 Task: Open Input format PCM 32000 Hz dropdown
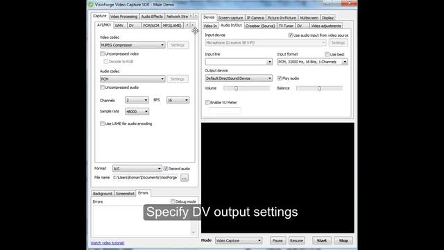312,62
